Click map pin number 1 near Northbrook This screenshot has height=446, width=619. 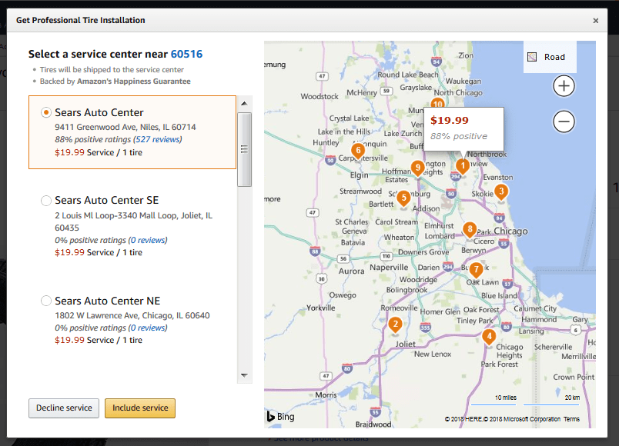coord(463,166)
